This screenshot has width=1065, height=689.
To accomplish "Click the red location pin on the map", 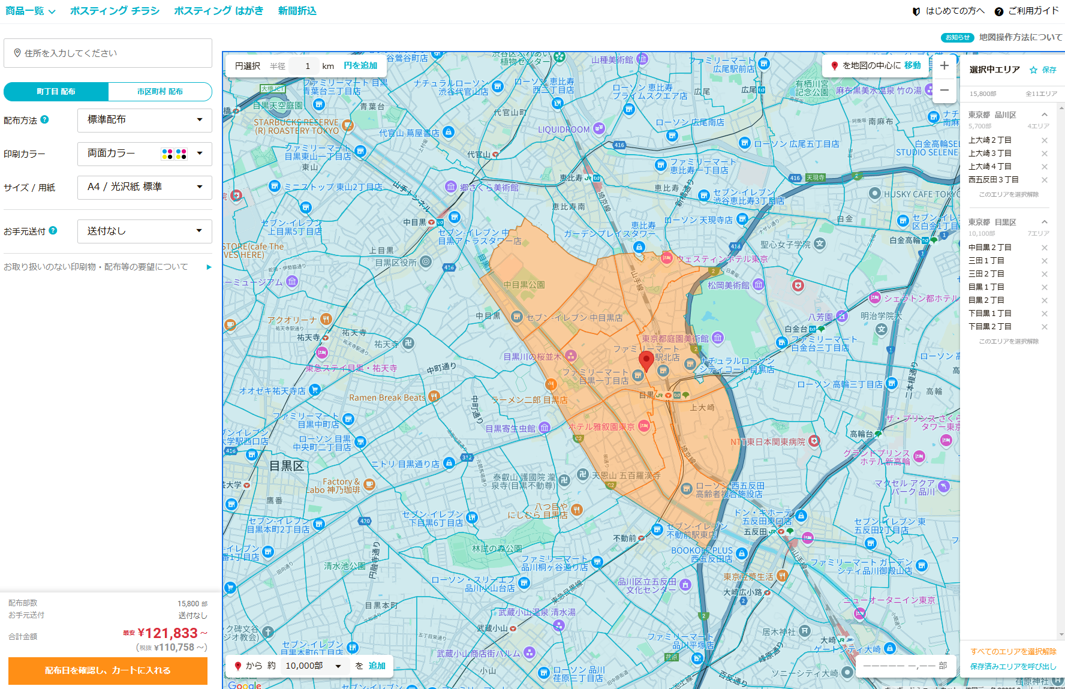I will 646,361.
